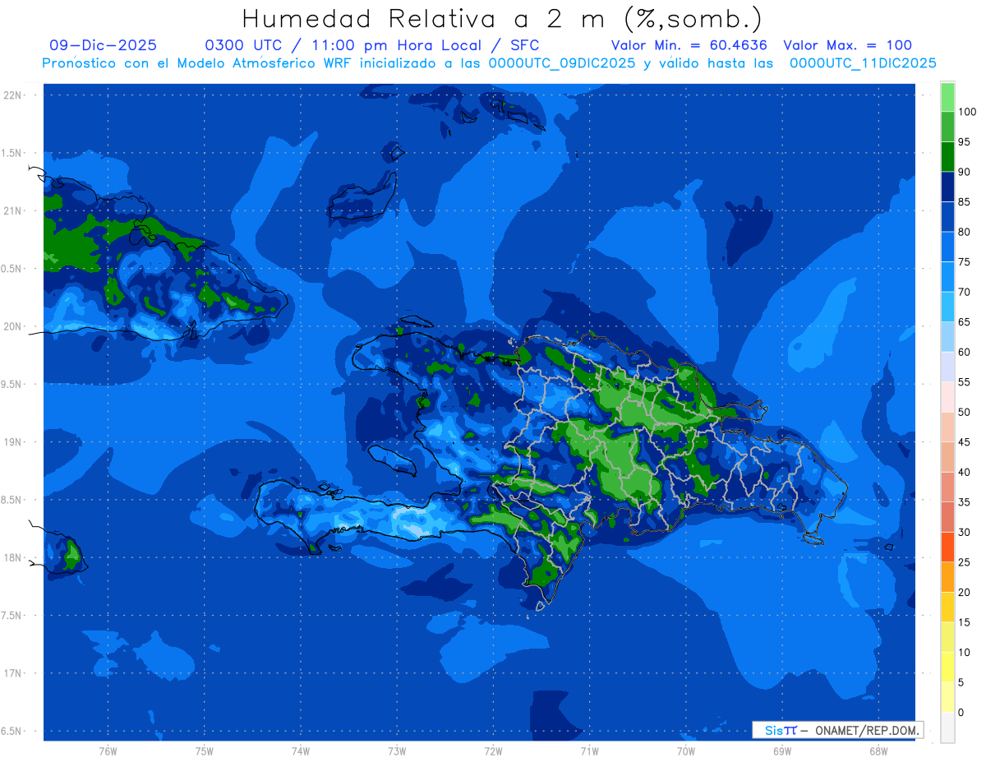Click the longitude axis label '72W'
The image size is (986, 762).
point(493,750)
